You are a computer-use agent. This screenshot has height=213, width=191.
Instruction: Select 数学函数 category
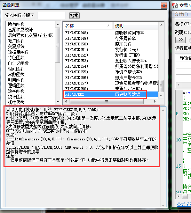[x=16, y=91]
